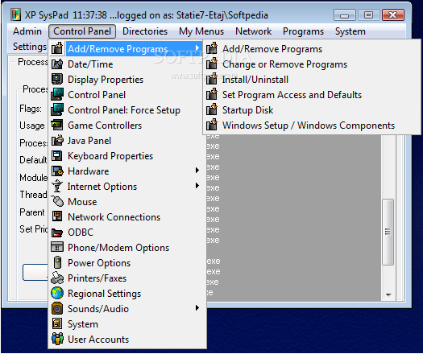Viewport: 423px width, 354px height.
Task: Expand the Hardware submenu arrow
Action: click(197, 171)
